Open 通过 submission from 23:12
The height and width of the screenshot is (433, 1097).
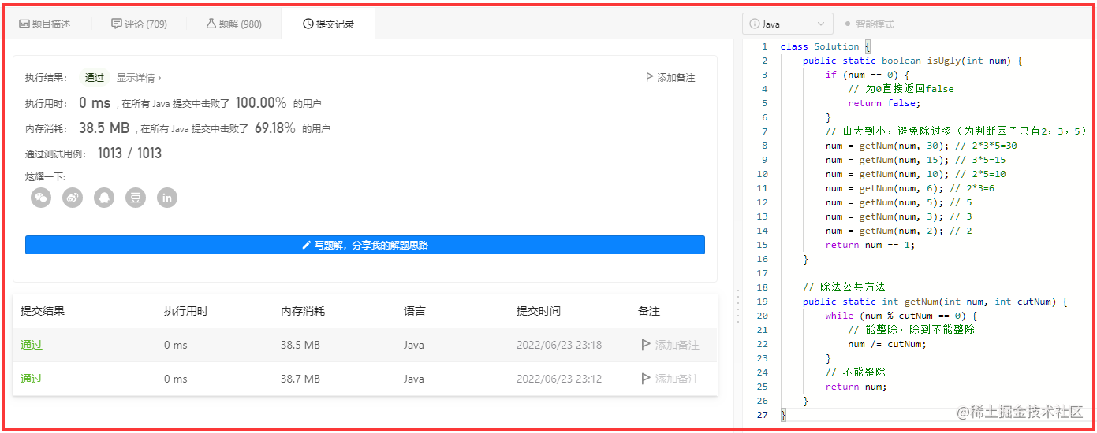click(32, 379)
